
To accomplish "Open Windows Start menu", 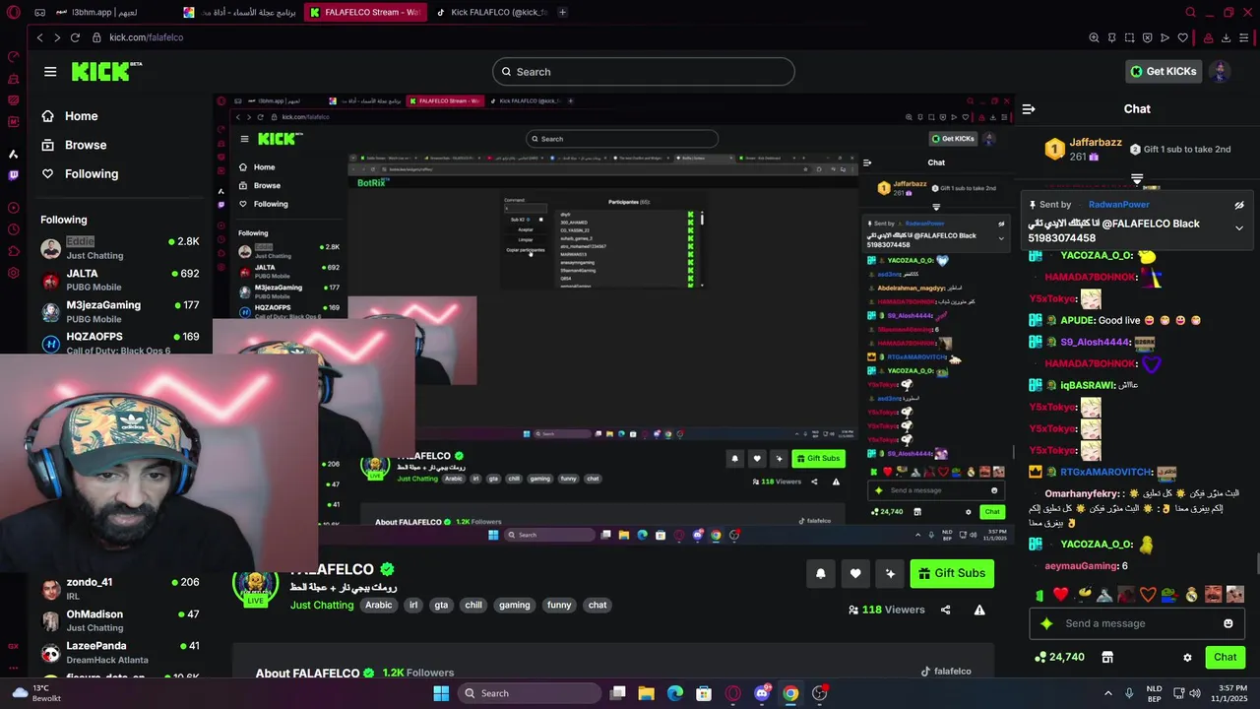I will (x=440, y=693).
